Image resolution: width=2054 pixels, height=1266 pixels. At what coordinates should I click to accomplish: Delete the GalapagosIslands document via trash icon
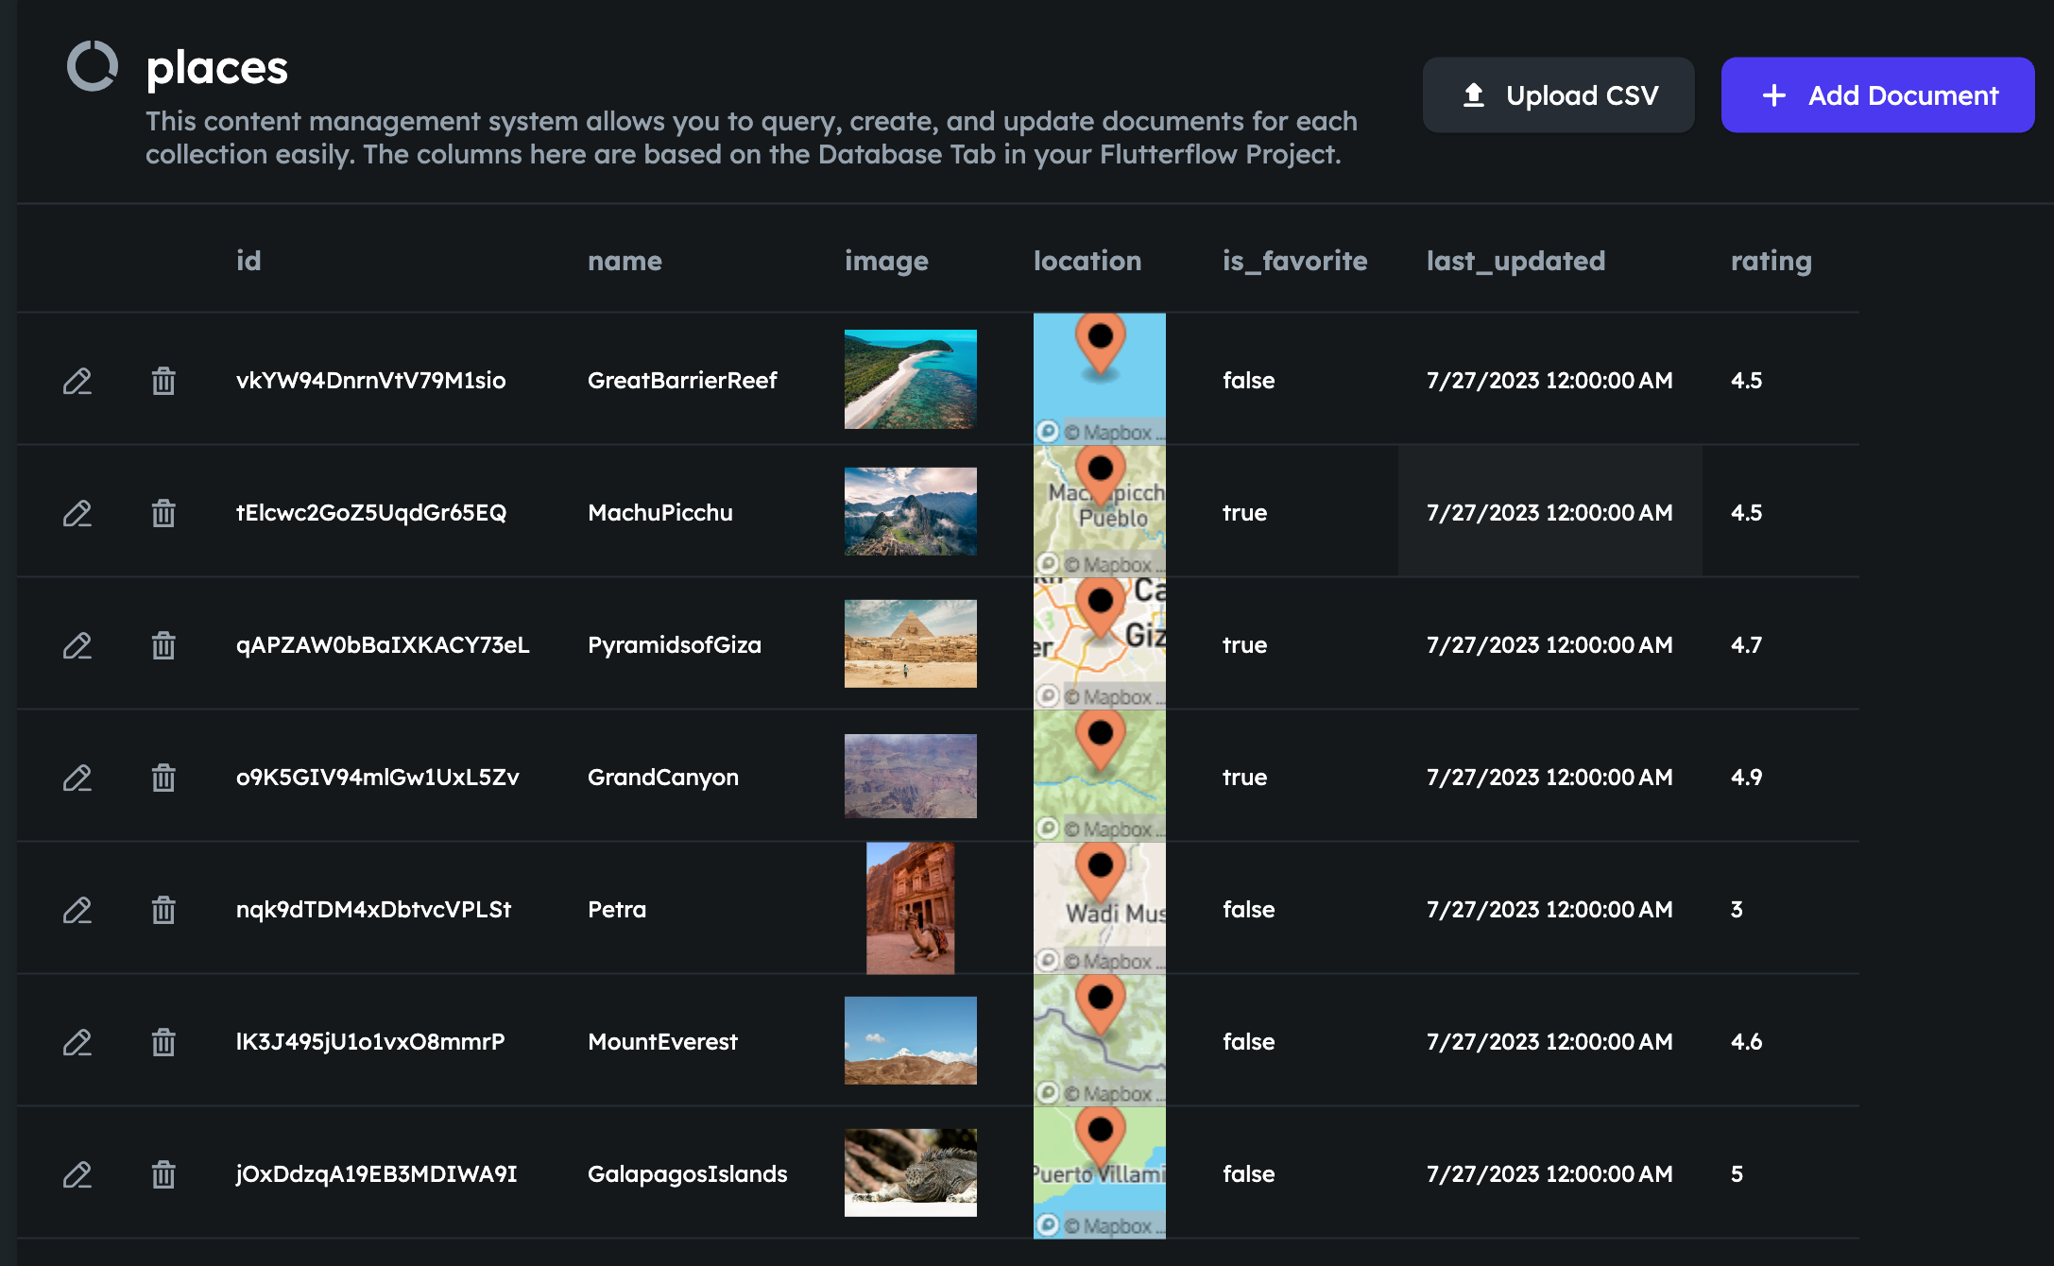[x=163, y=1174]
